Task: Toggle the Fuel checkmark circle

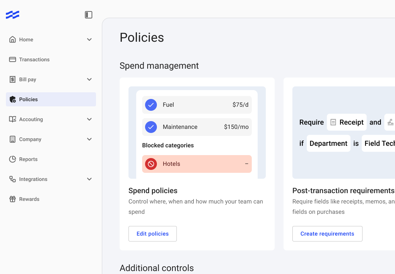Action: click(151, 105)
